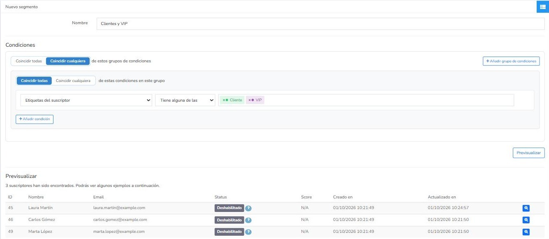Screen dimensions: 549x239
Task: Click the name Marta López
Action: (40, 232)
